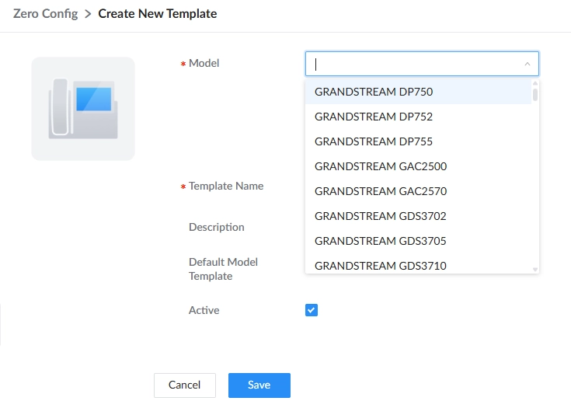Uncheck the Active checkbox
The image size is (571, 415).
click(x=312, y=310)
